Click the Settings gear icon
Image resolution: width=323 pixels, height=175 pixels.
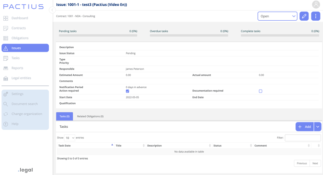point(6,94)
